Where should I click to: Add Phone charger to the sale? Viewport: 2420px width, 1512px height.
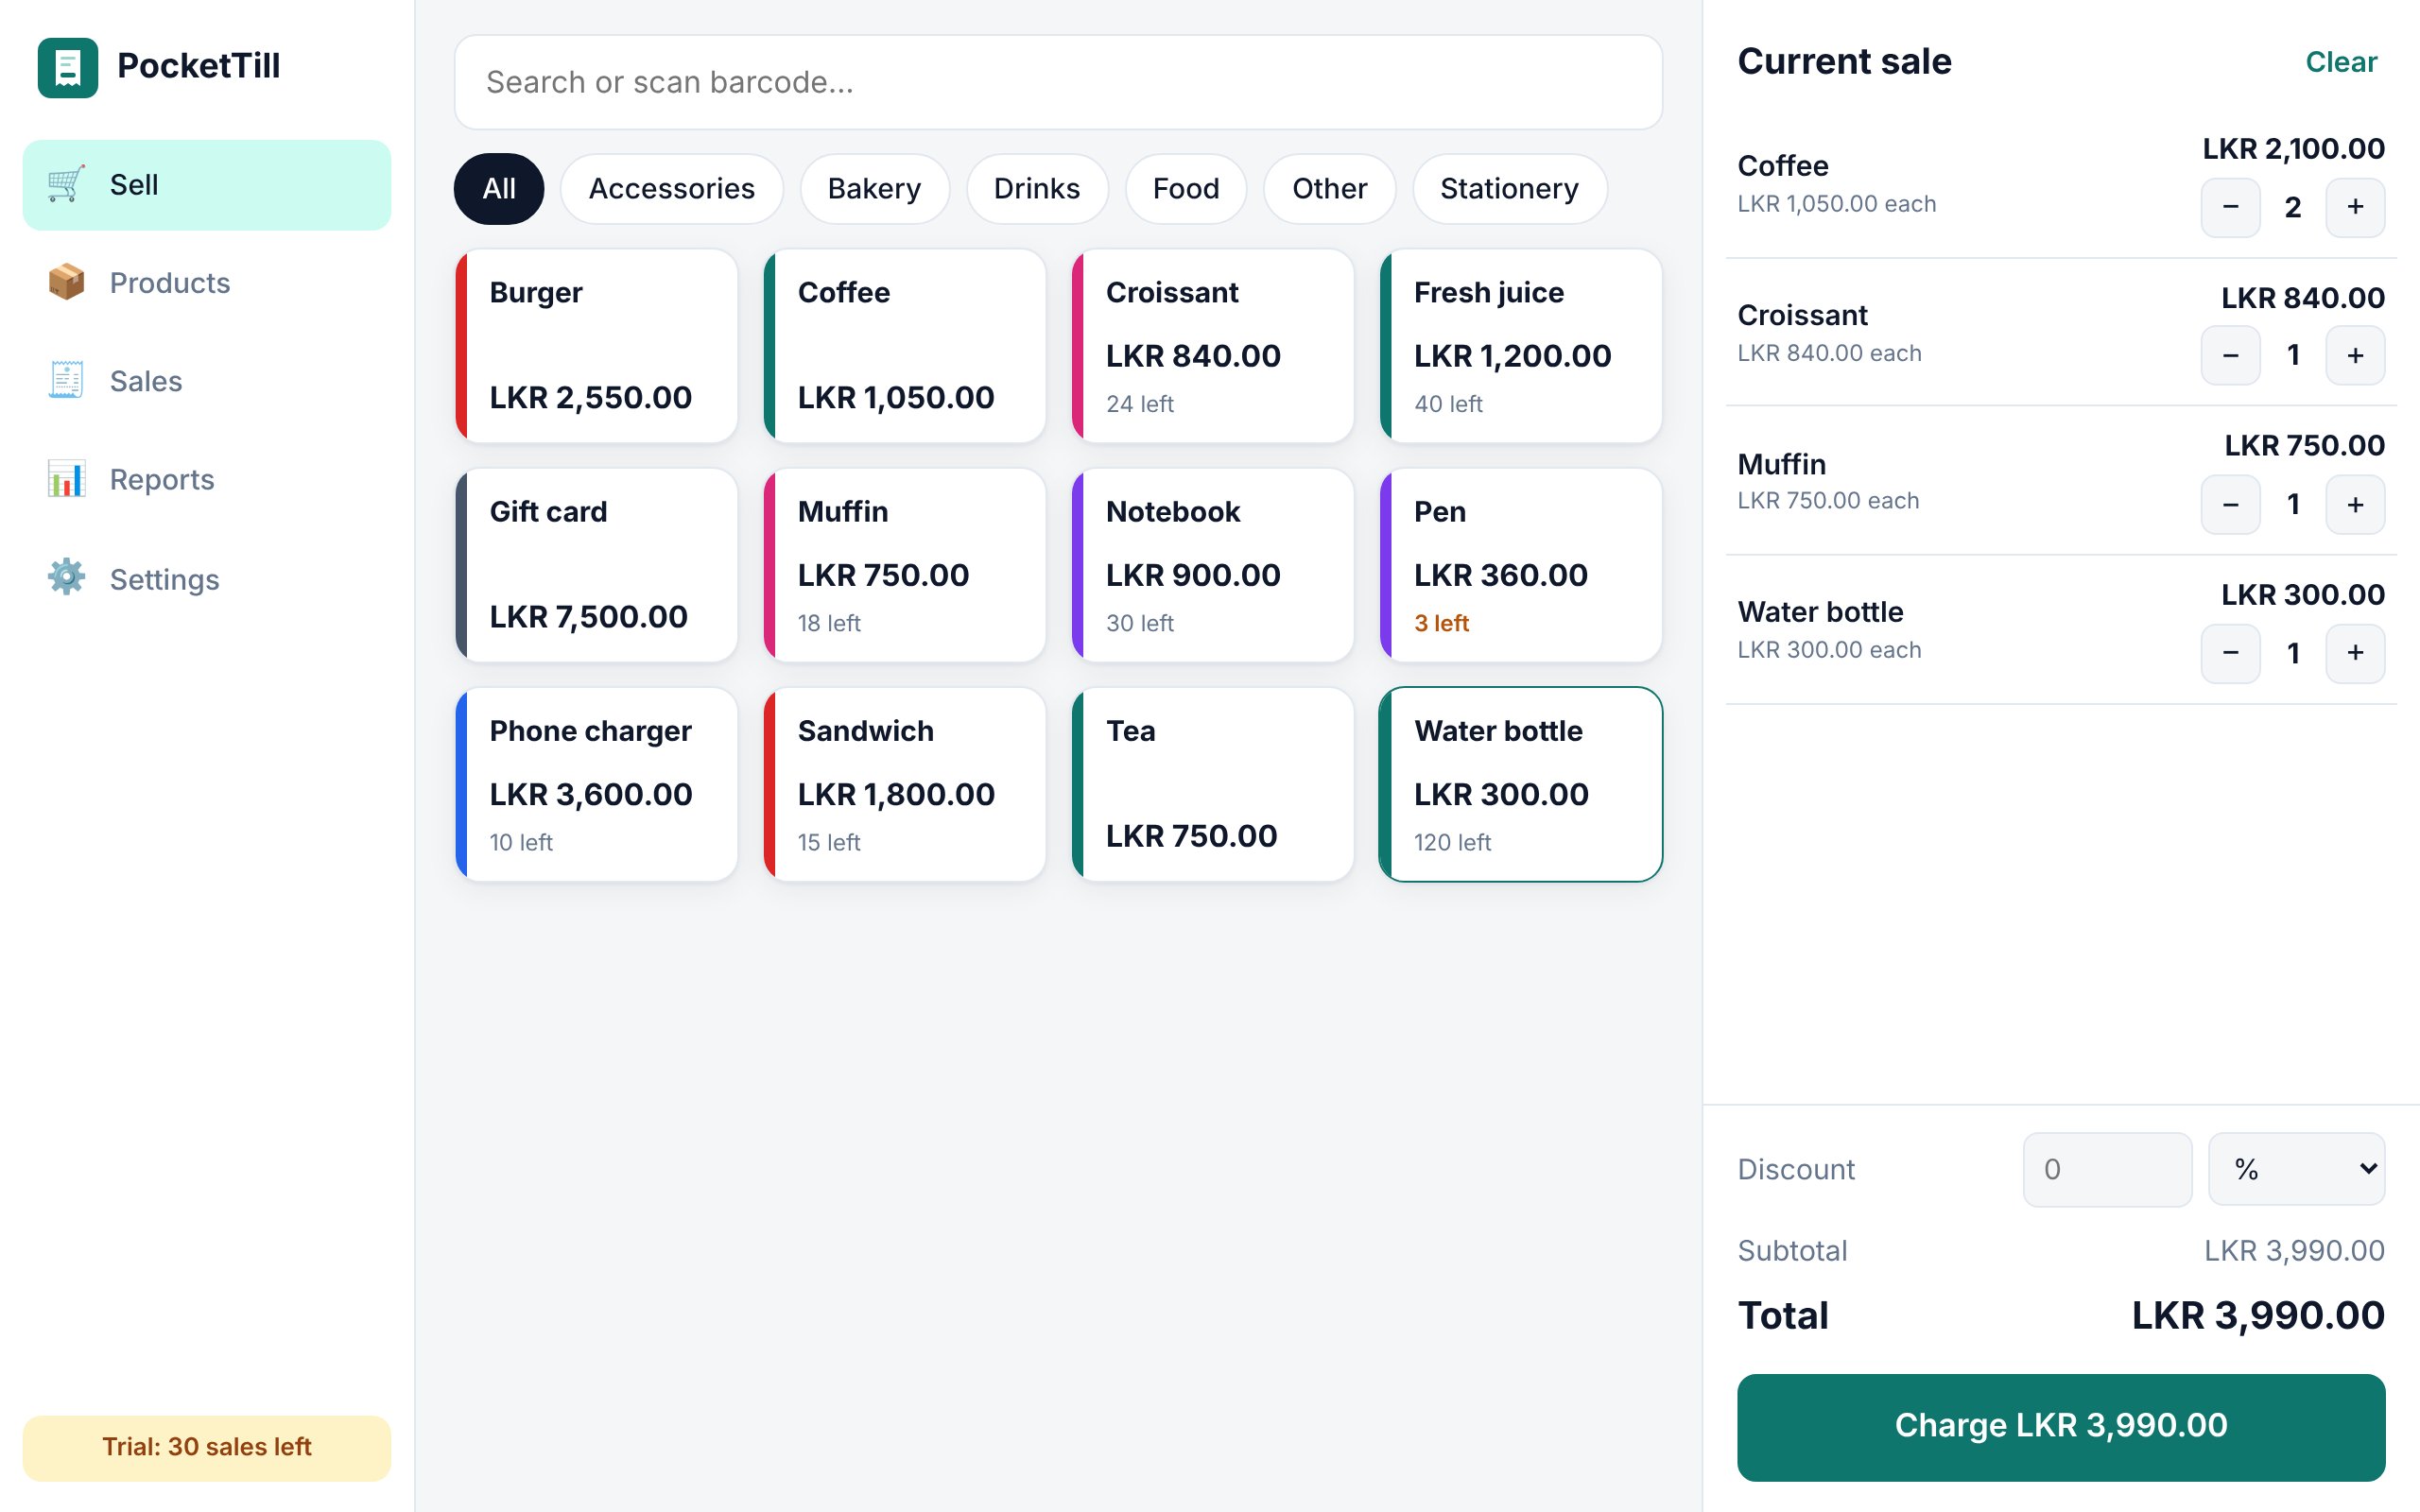tap(596, 784)
